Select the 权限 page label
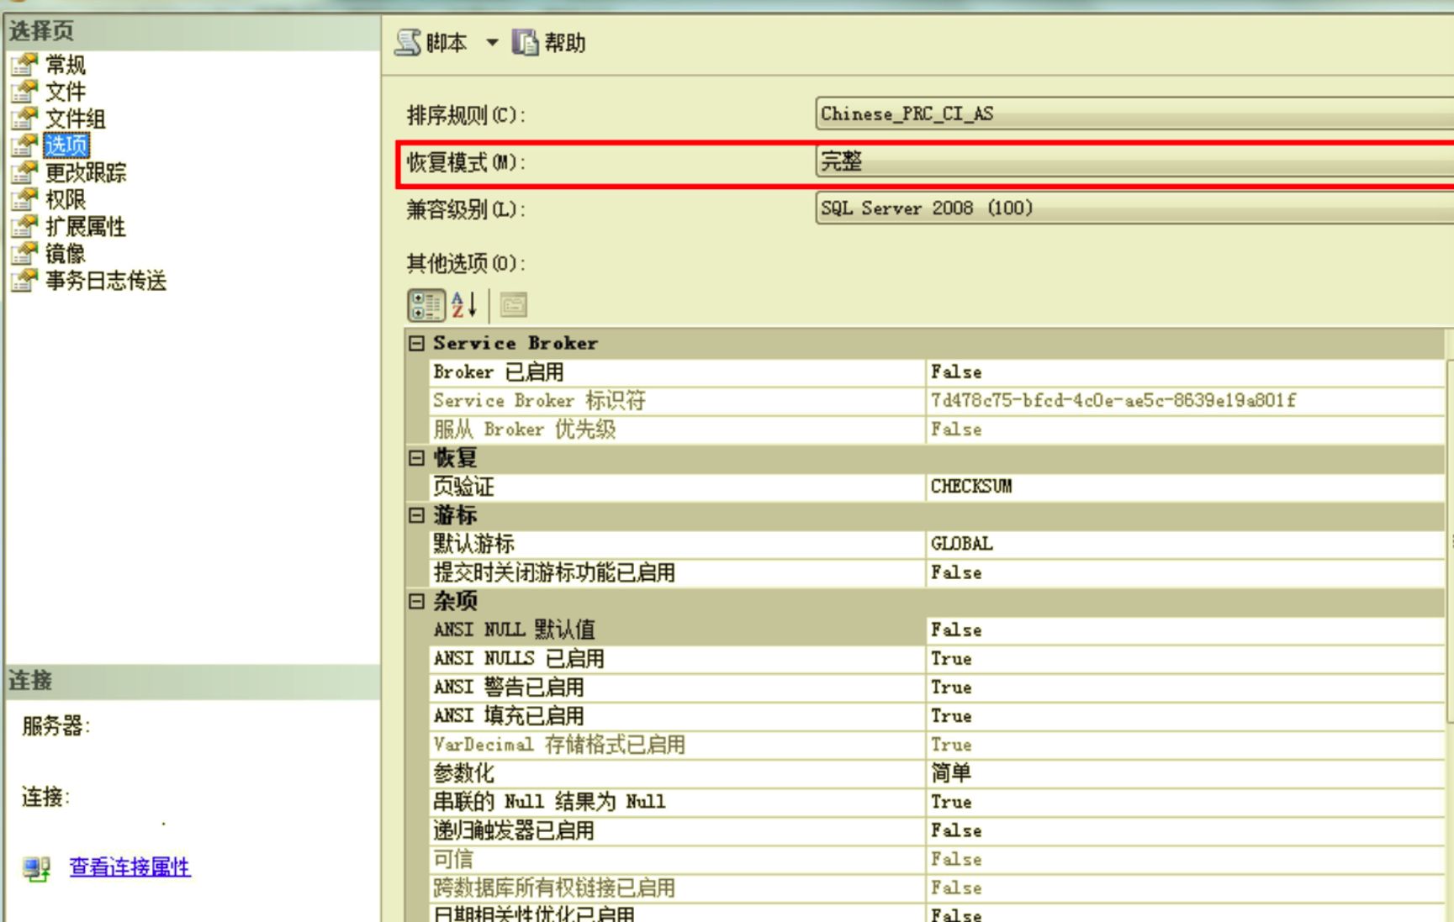The height and width of the screenshot is (922, 1454). [66, 199]
